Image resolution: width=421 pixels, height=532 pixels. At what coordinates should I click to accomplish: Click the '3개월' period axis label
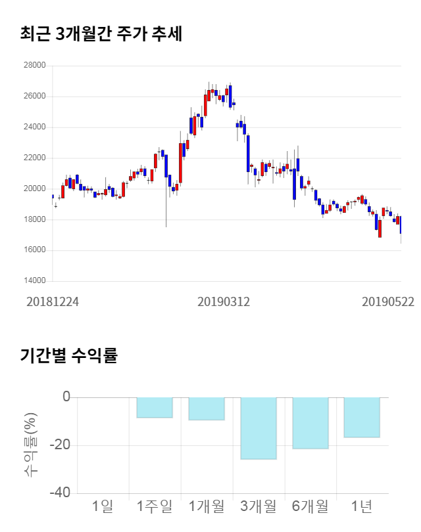click(x=259, y=506)
